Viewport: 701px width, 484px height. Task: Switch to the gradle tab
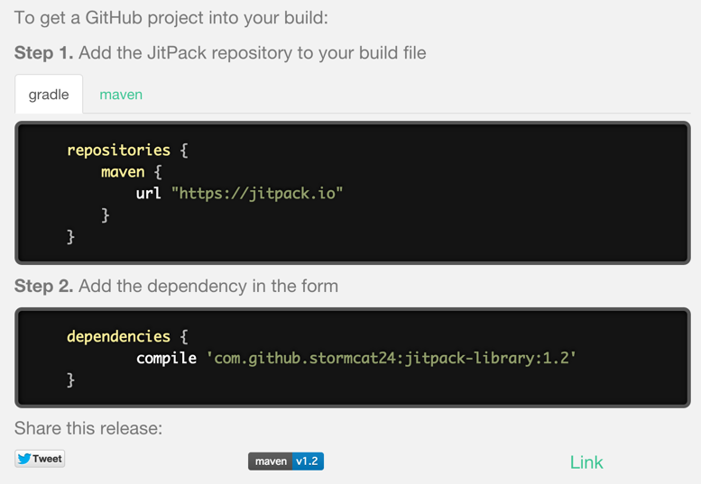(x=49, y=95)
